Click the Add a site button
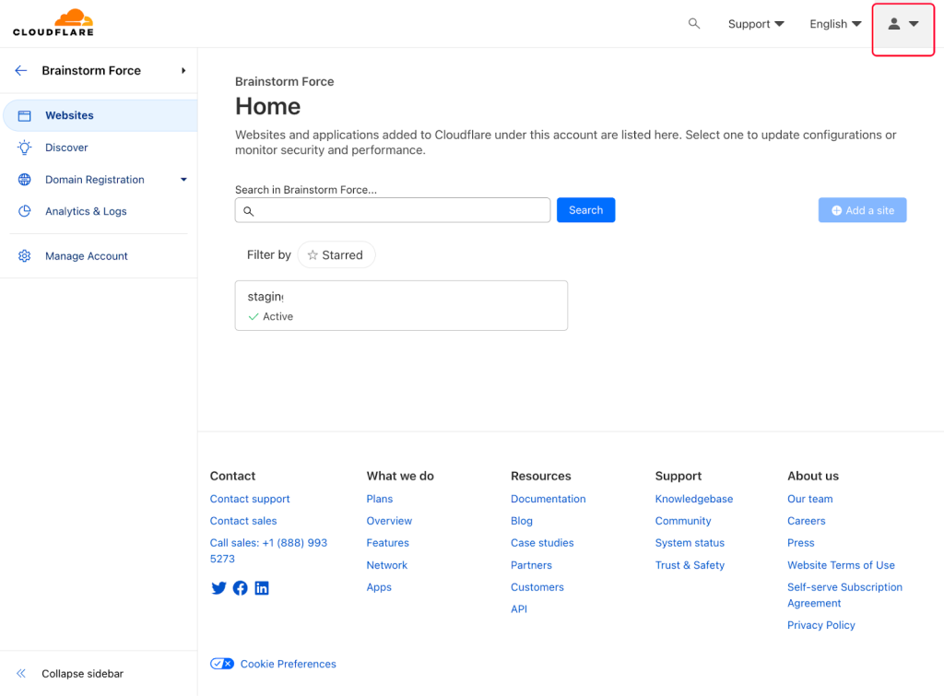The image size is (944, 696). coord(862,210)
